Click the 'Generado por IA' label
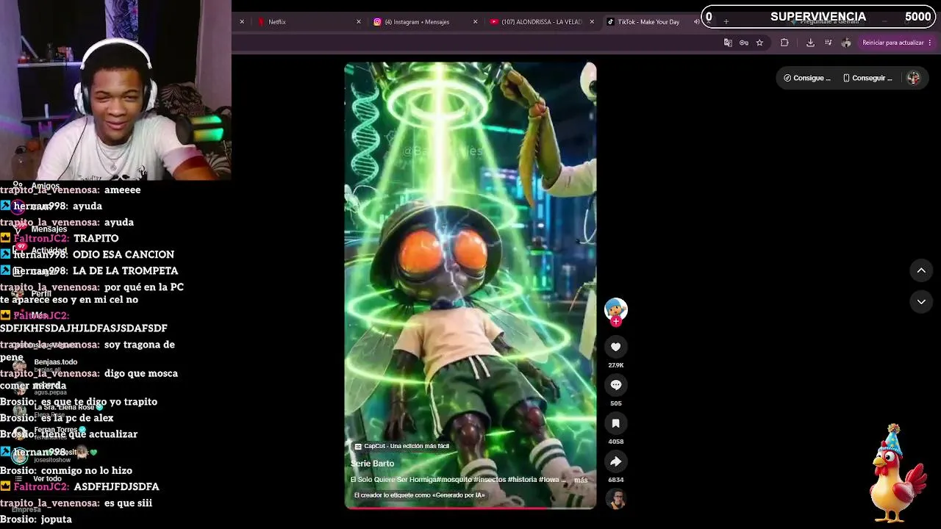Viewport: 941px width, 529px height. (420, 495)
